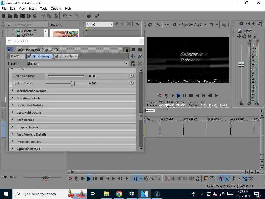Toggle the Master solo S button
This screenshot has width=265, height=199.
[x=255, y=36]
